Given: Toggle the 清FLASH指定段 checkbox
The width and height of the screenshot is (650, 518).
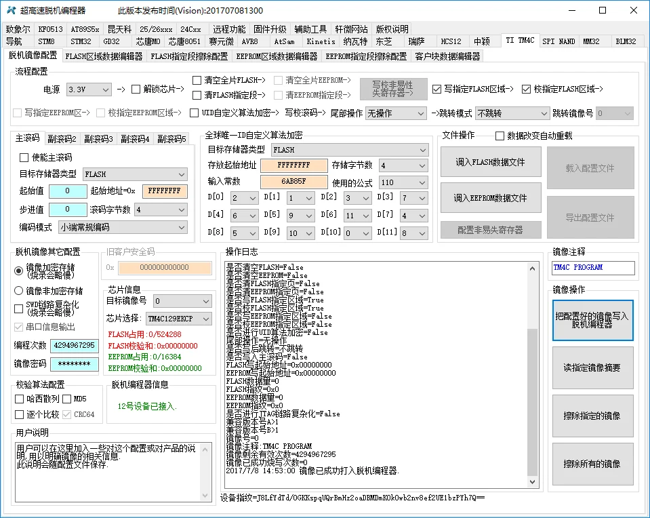Looking at the screenshot, I should click(x=197, y=95).
